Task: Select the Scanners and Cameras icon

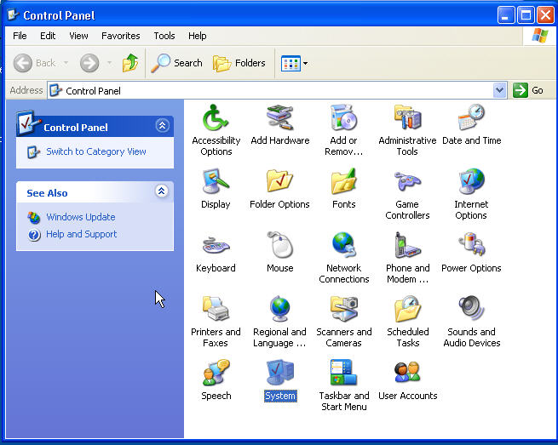Action: (343, 309)
